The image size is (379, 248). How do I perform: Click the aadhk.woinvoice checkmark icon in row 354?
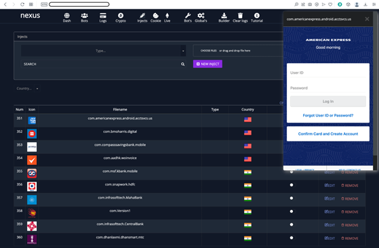32,160
